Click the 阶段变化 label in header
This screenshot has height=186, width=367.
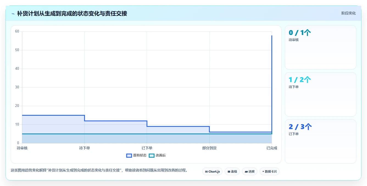[348, 13]
